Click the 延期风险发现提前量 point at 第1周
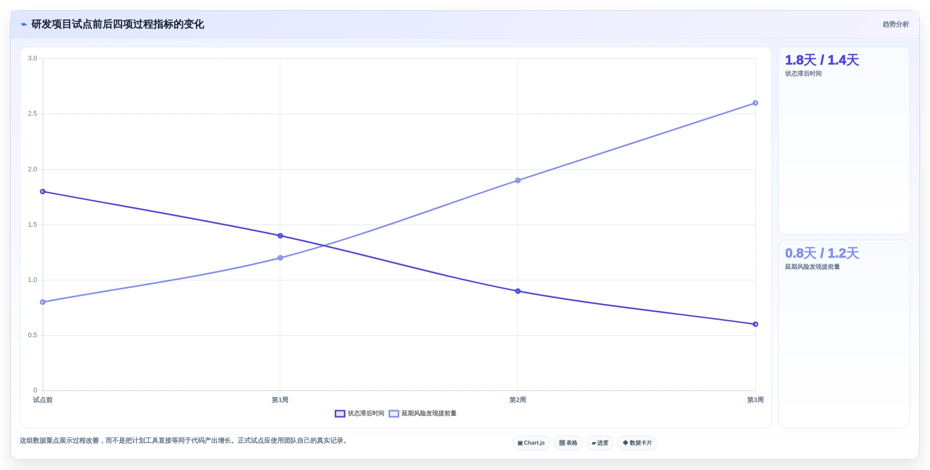The image size is (930, 470). click(280, 258)
